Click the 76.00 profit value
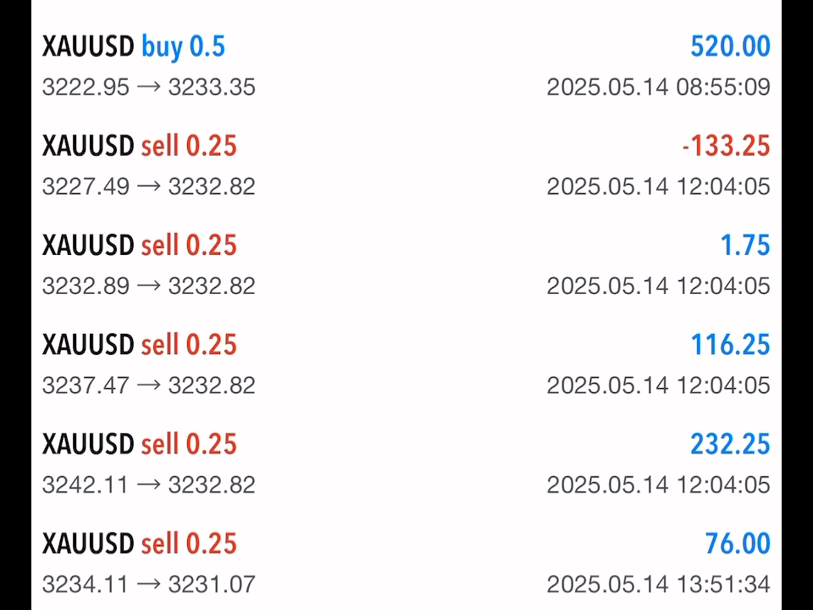 pyautogui.click(x=737, y=543)
